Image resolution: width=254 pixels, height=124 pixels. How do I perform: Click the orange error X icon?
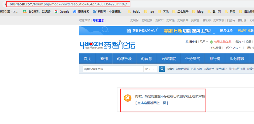click(x=128, y=98)
